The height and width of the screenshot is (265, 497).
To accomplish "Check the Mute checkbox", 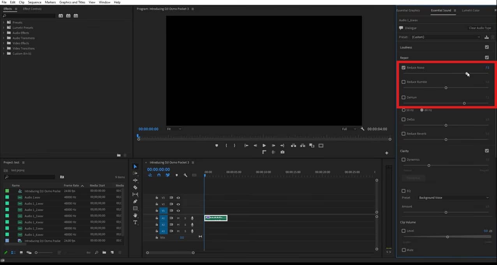I will click(404, 250).
